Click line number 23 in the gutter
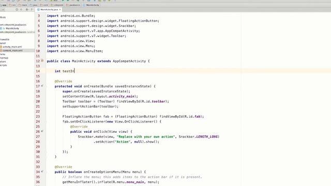Image resolution: width=331 pixels, height=186 pixels. pos(38,116)
